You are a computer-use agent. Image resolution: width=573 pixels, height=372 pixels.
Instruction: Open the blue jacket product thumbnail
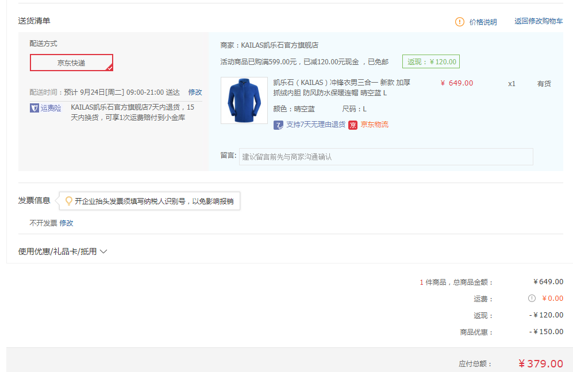coord(244,100)
